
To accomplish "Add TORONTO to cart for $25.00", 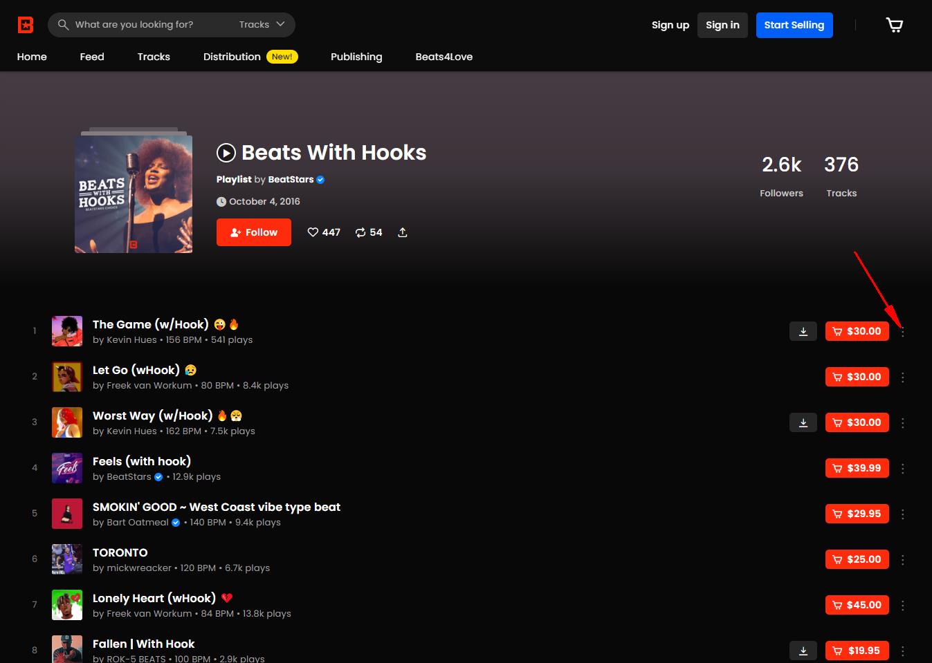I will click(x=857, y=559).
